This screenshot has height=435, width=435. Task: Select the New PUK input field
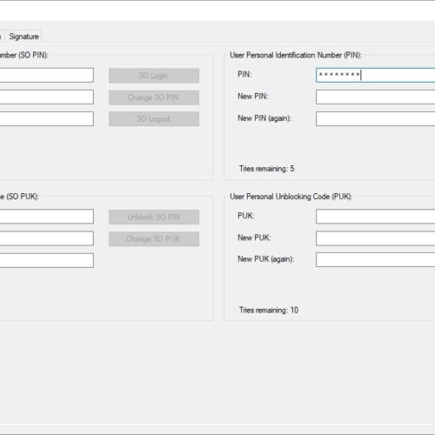pyautogui.click(x=376, y=238)
